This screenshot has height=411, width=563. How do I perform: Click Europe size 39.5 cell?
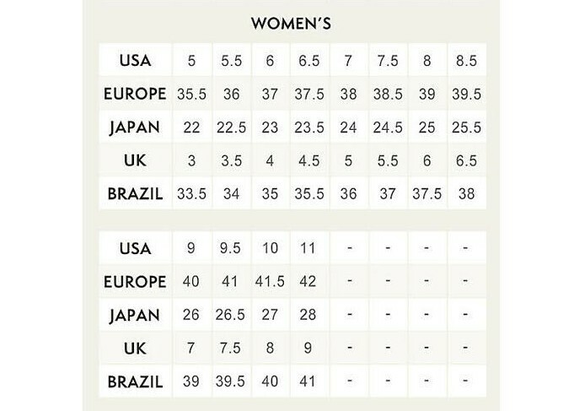click(466, 95)
